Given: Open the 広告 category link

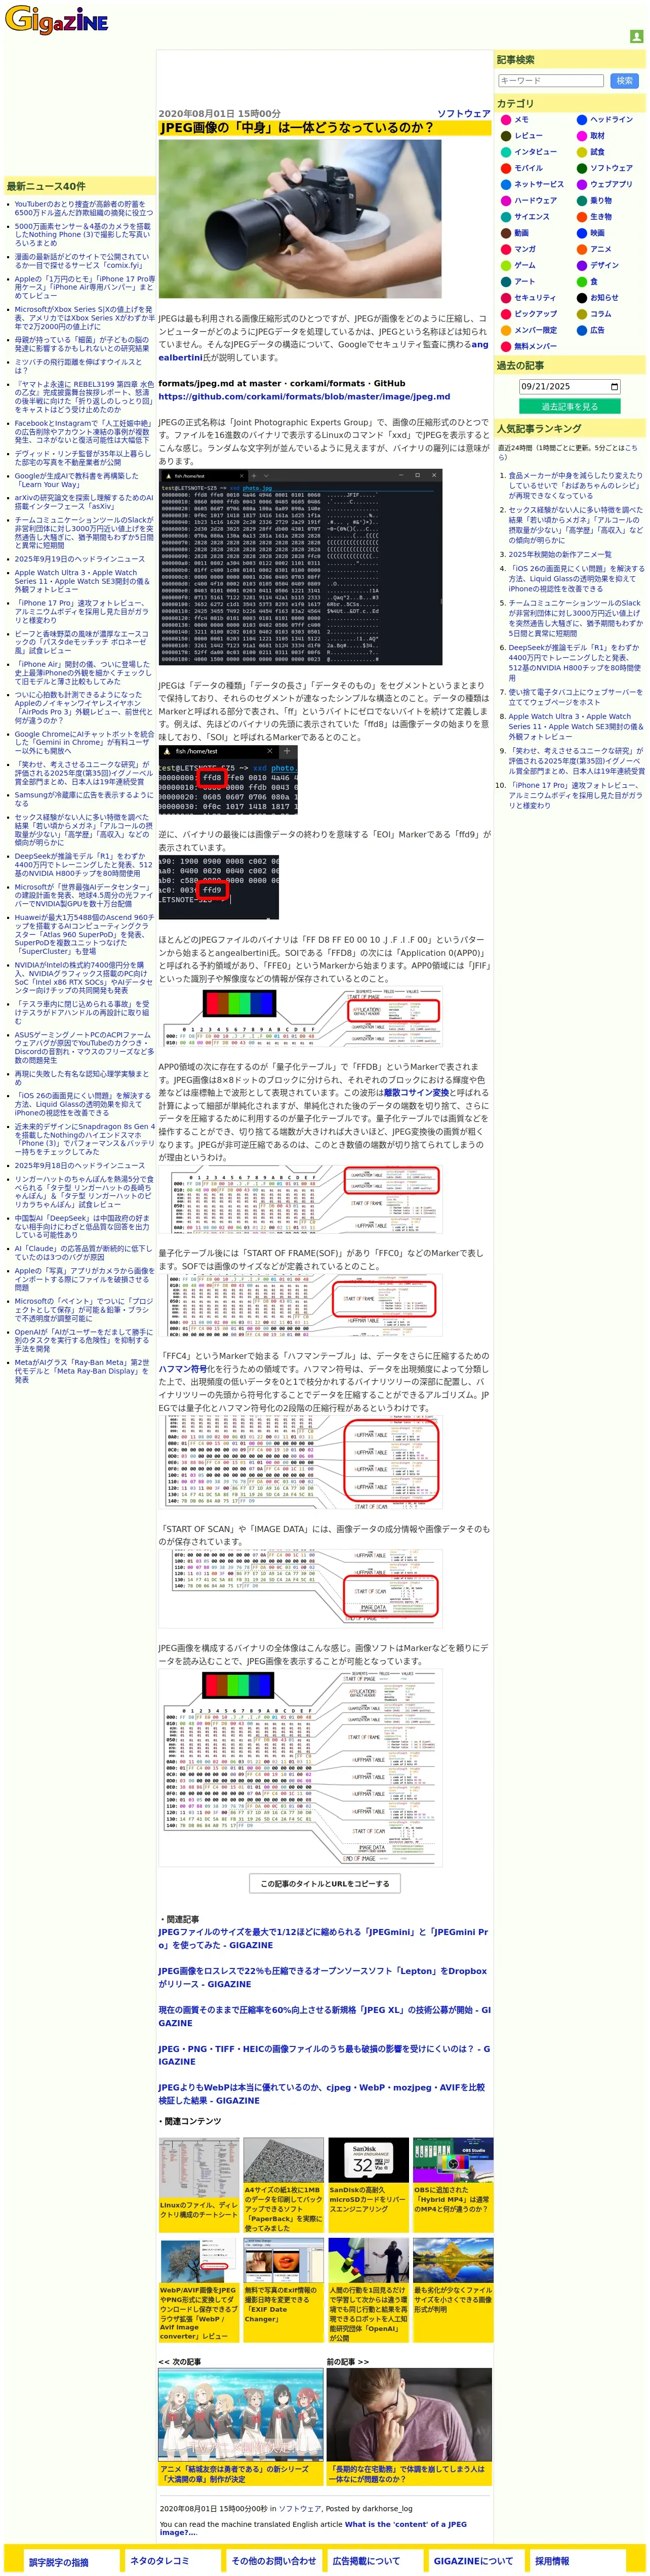Looking at the screenshot, I should [x=597, y=330].
